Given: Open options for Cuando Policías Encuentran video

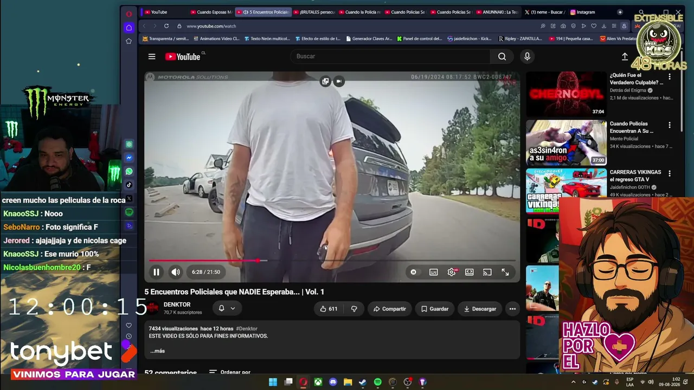Looking at the screenshot, I should click(670, 125).
